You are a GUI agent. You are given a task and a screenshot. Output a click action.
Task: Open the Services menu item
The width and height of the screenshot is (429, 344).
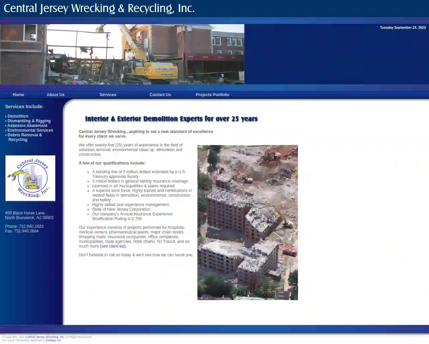coord(108,95)
